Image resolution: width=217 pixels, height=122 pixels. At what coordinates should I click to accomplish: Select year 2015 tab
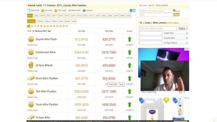tap(67, 16)
